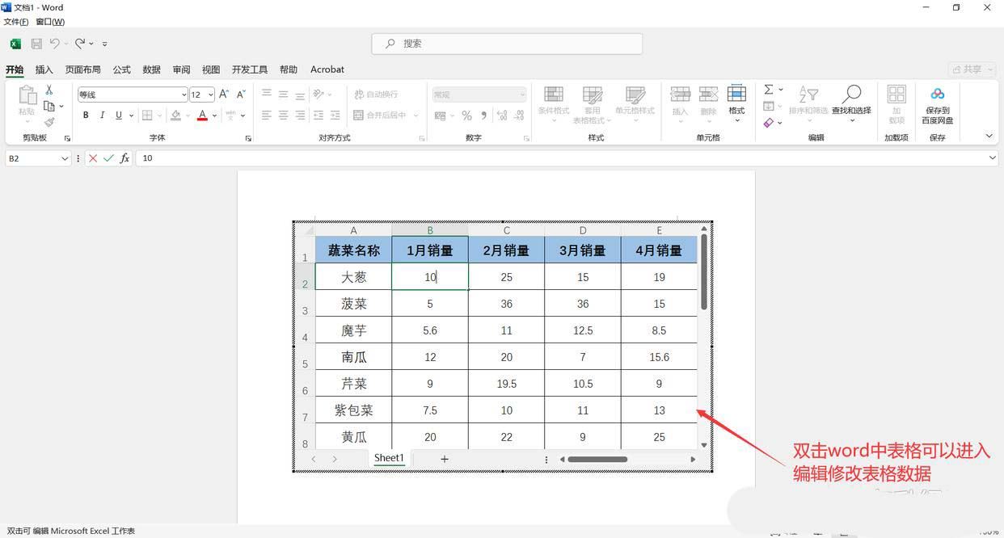This screenshot has width=1004, height=538.
Task: Click the Undo arrow in quick access toolbar
Action: pos(55,43)
